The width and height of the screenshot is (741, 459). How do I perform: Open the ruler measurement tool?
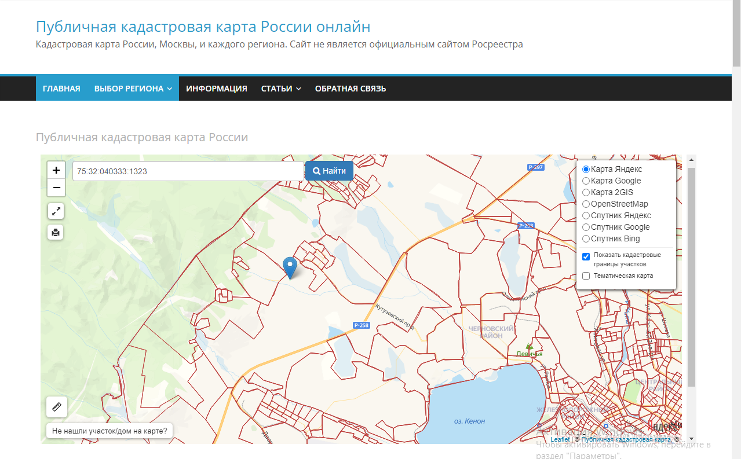pyautogui.click(x=57, y=407)
